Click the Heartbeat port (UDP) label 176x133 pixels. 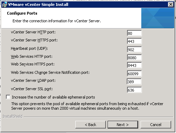[x=30, y=48]
